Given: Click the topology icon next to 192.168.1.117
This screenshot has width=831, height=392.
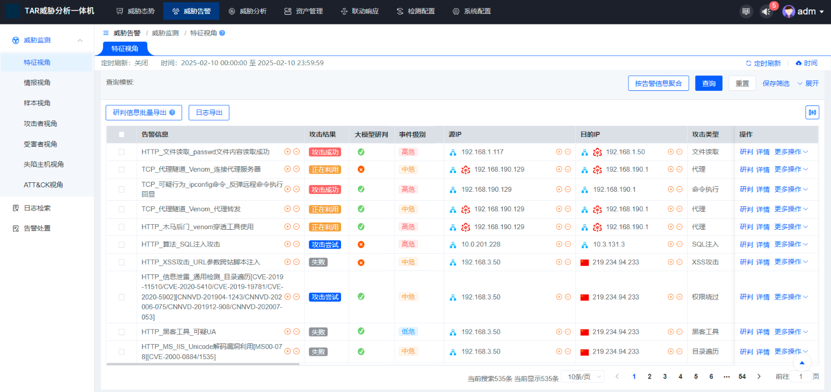Looking at the screenshot, I should tap(453, 151).
